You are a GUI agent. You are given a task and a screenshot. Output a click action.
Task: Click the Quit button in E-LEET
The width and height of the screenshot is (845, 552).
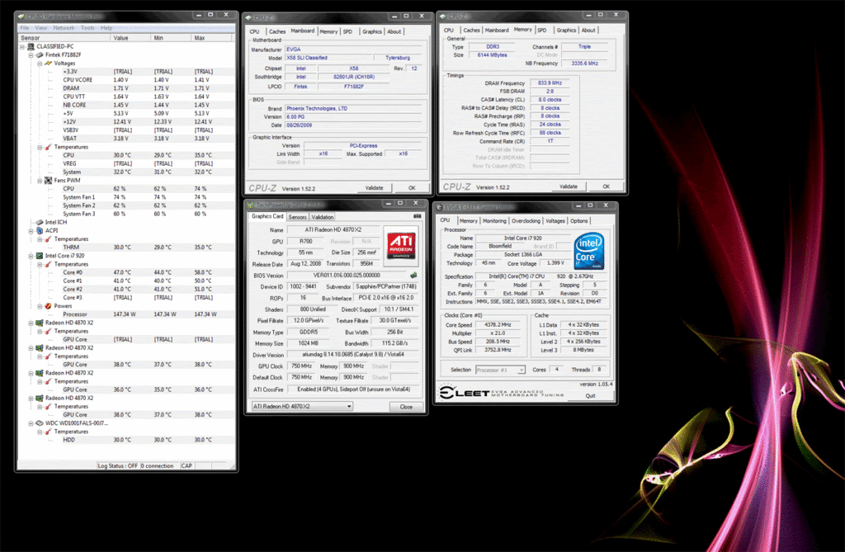(x=590, y=396)
